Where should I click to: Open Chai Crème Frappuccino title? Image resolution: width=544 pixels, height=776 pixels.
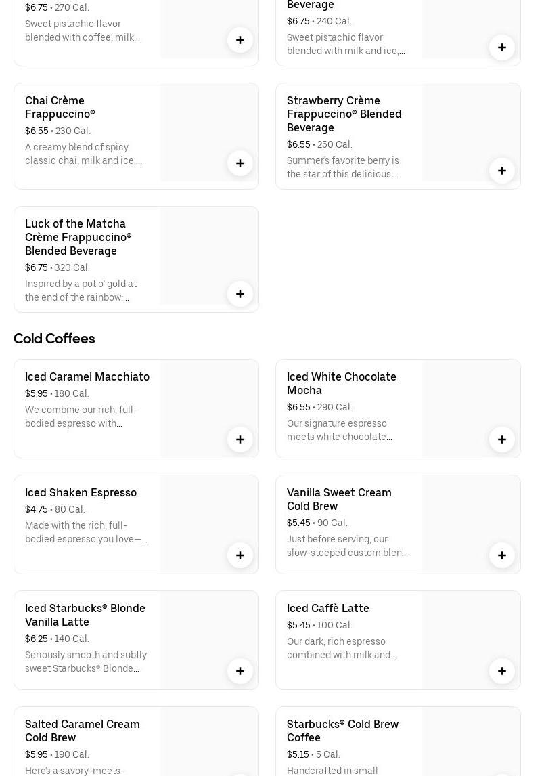coord(60,107)
